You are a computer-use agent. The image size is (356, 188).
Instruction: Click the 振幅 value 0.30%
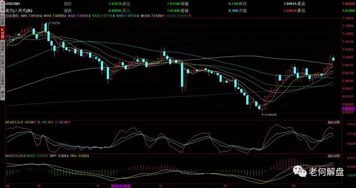233,11
